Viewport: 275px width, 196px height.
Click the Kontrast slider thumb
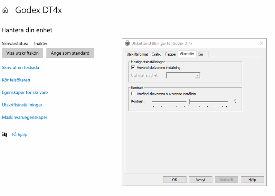click(189, 102)
